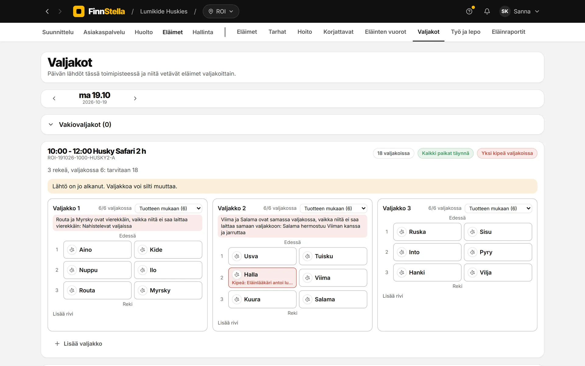Click the paw icon next to Salama
The width and height of the screenshot is (585, 366).
tap(307, 299)
